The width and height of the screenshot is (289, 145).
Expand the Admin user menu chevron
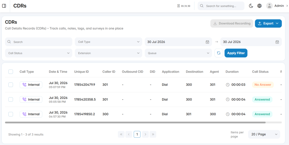pos(287,6)
